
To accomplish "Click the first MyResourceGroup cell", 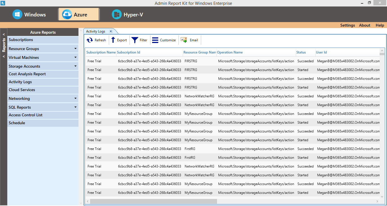I will point(198,114).
